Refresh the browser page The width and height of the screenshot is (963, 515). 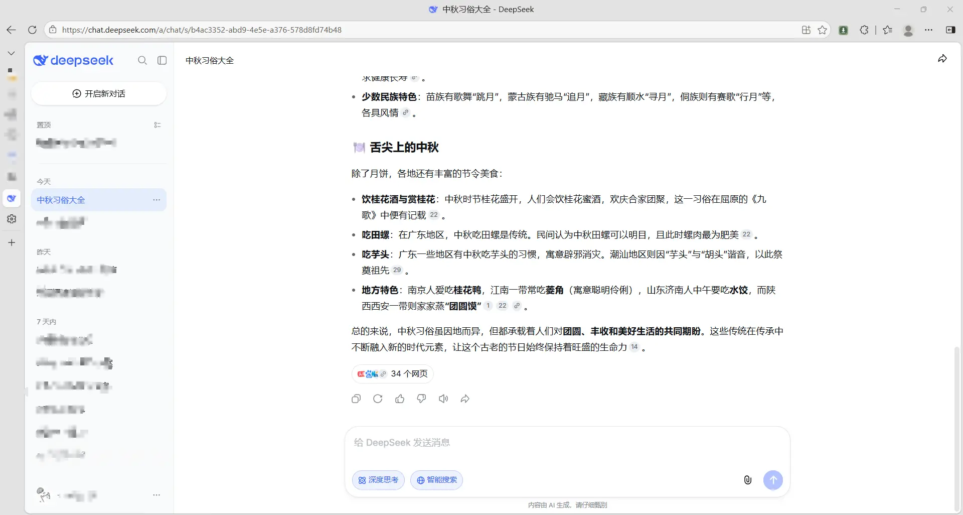click(32, 30)
